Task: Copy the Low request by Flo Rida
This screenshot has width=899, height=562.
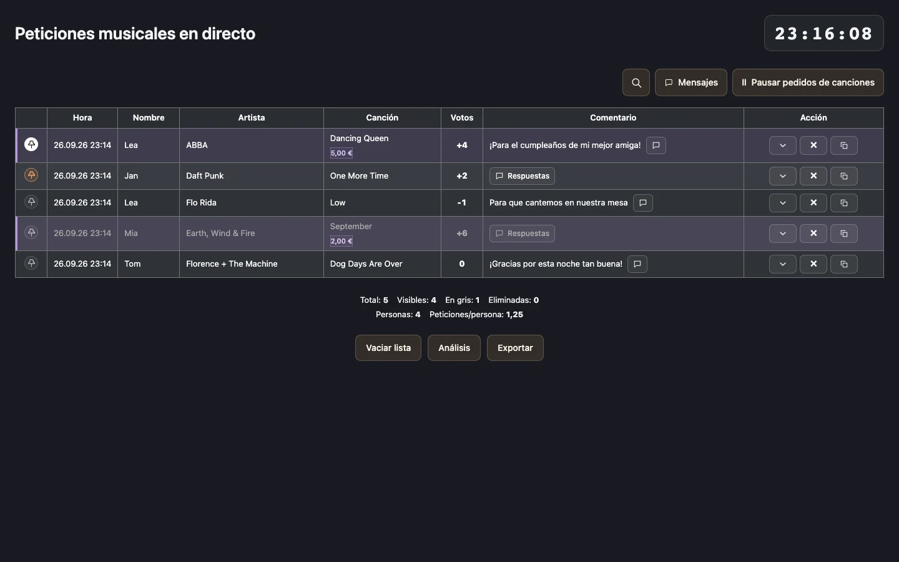Action: (x=844, y=203)
